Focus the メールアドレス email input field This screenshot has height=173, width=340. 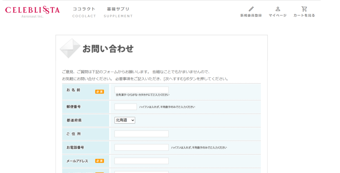coord(141,161)
